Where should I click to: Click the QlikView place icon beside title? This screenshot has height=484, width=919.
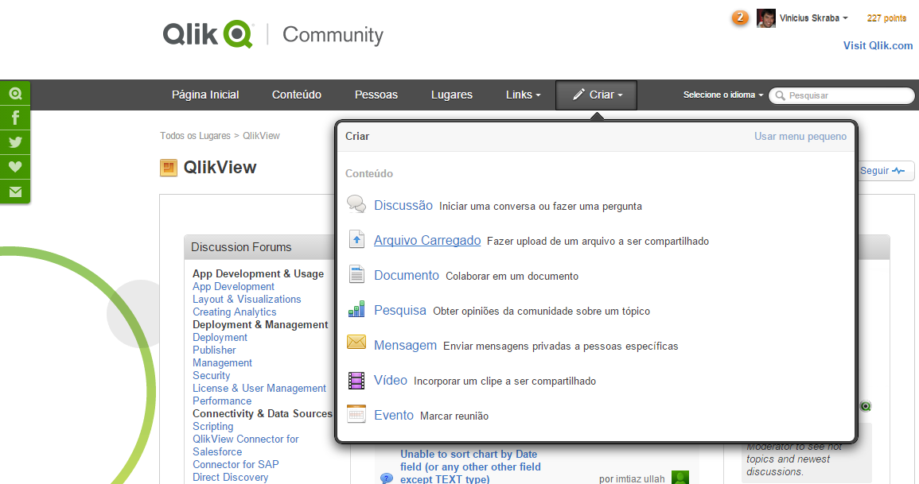(x=169, y=168)
